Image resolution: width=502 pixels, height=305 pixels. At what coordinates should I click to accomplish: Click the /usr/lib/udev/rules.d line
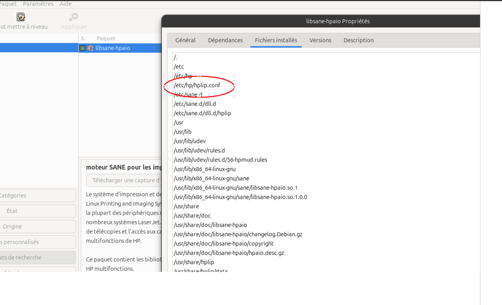coord(199,150)
